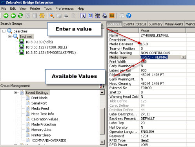Click the font tool icon with letter A

[x=83, y=16]
